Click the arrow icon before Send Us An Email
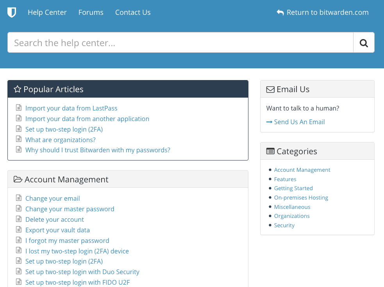 (270, 122)
